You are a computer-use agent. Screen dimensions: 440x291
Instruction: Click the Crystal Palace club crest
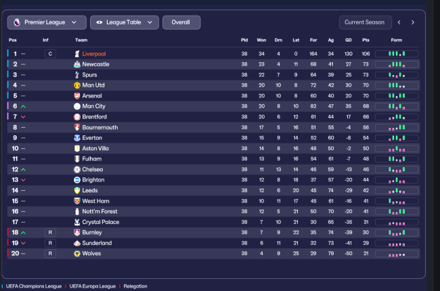coord(77,222)
